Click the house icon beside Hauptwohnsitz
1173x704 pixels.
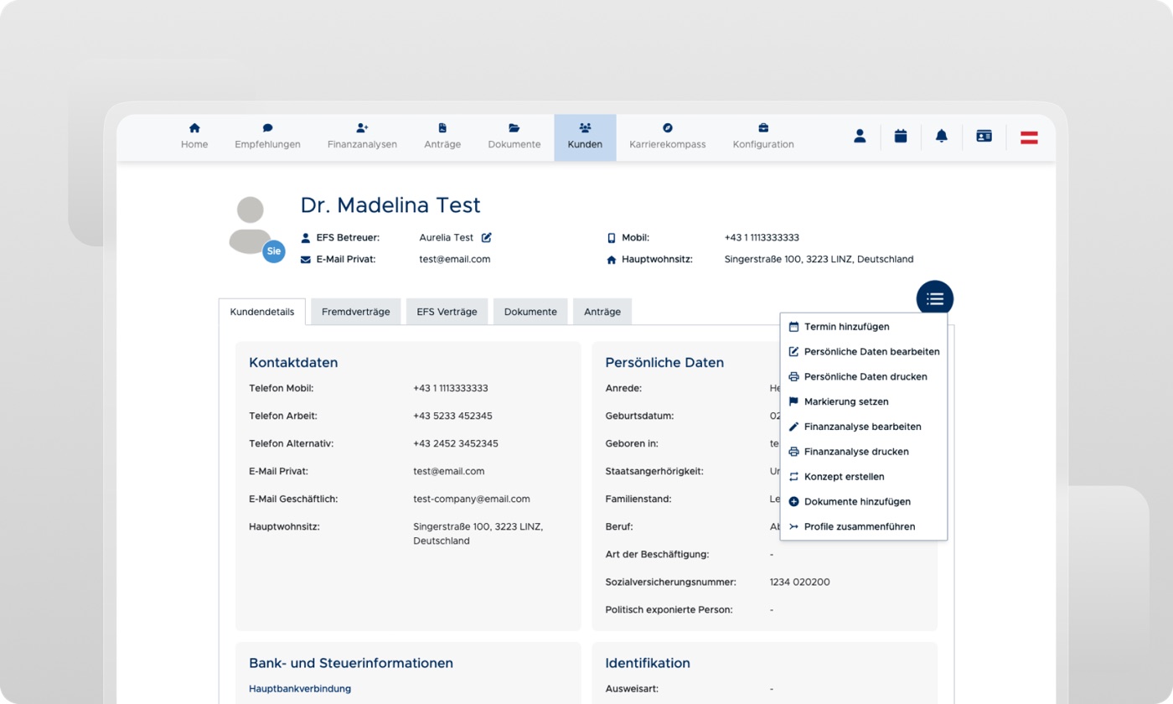[611, 260]
